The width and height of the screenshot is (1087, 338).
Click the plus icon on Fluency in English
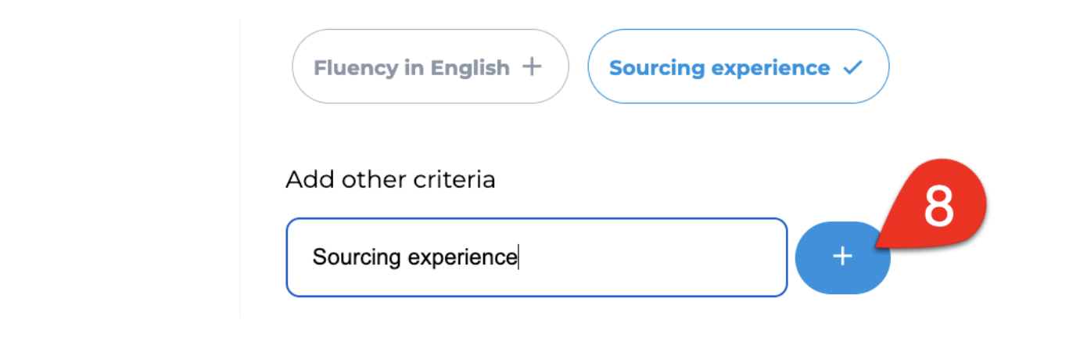[x=532, y=67]
